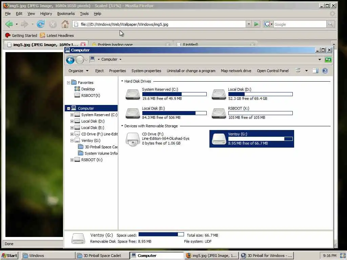
Task: Click the Google search input field
Action: click(x=300, y=24)
